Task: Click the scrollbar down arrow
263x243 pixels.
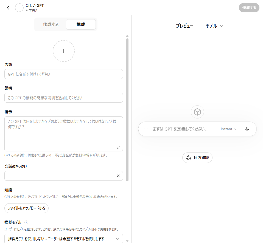Action: pos(127,241)
